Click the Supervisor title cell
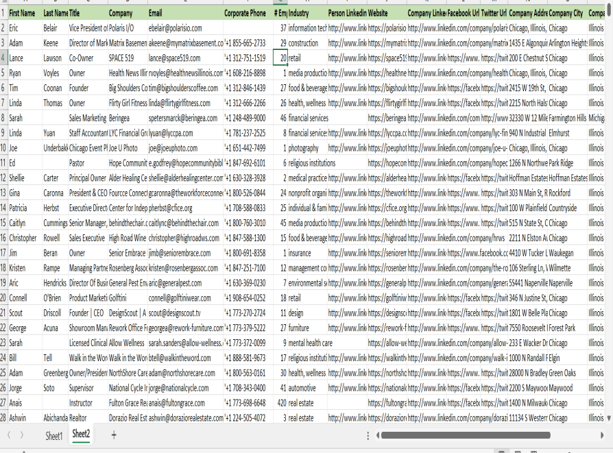 tap(88, 388)
